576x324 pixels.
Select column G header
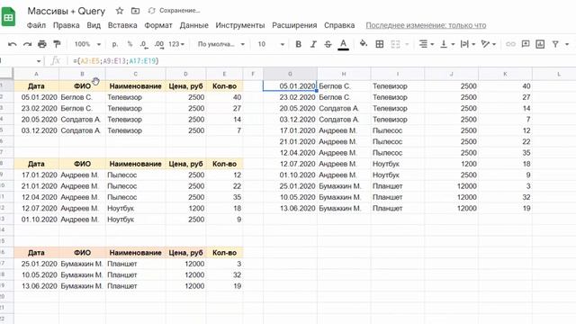290,74
